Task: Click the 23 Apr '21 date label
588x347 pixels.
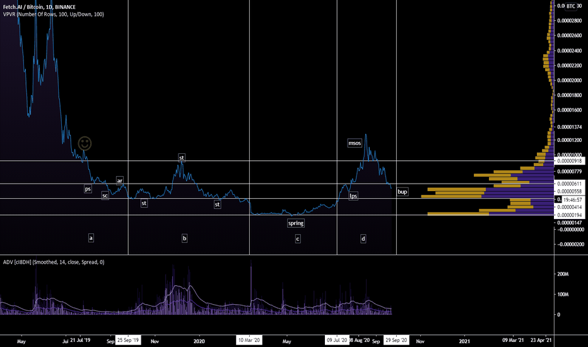Action: click(541, 340)
